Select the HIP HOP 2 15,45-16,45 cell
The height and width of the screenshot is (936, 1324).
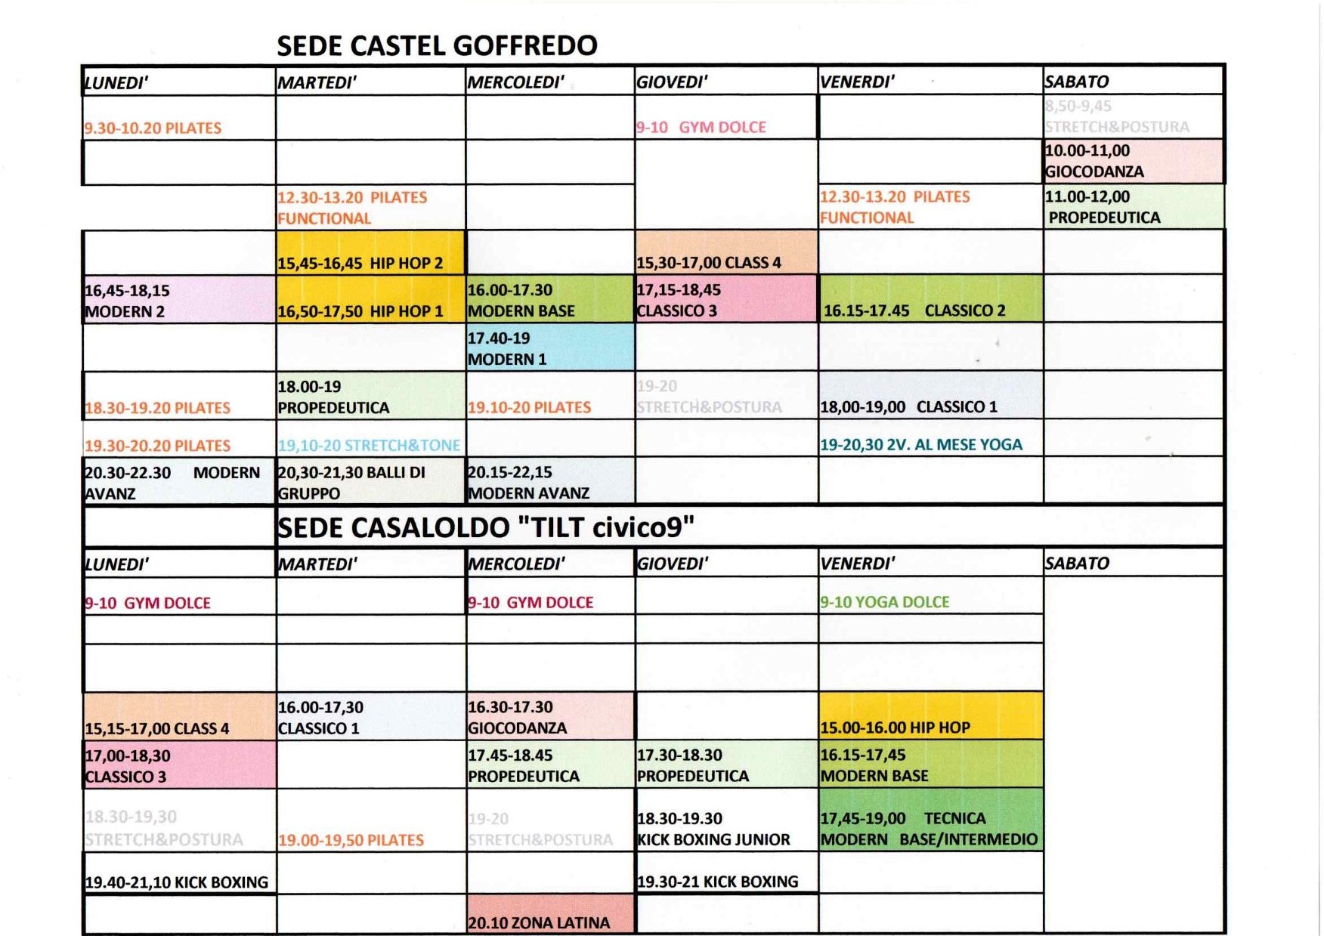point(370,252)
